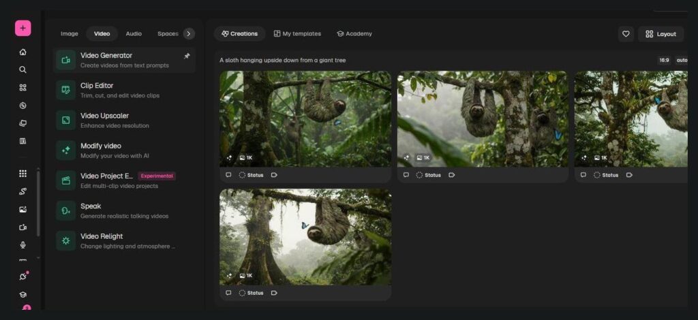Click tag icon under second sloth image
Image resolution: width=698 pixels, height=320 pixels.
coord(451,175)
